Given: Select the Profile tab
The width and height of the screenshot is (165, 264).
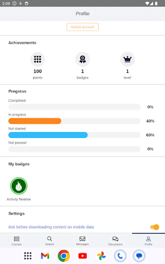Looking at the screenshot, I should click(148, 241).
